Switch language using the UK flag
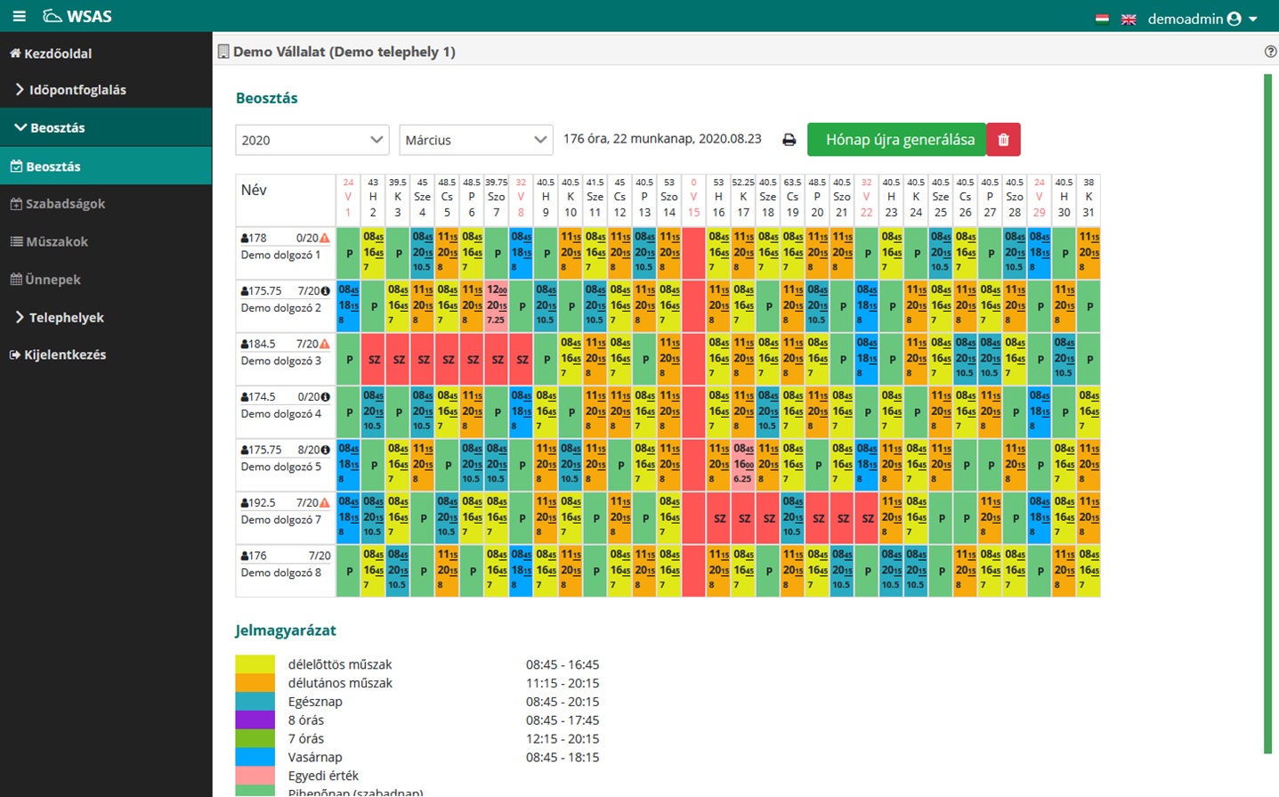 tap(1129, 19)
